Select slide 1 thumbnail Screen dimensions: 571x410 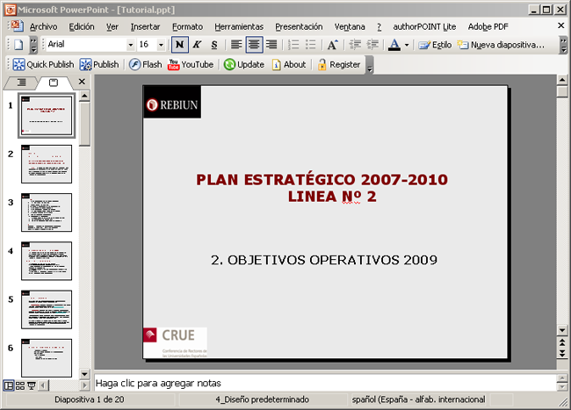(47, 115)
